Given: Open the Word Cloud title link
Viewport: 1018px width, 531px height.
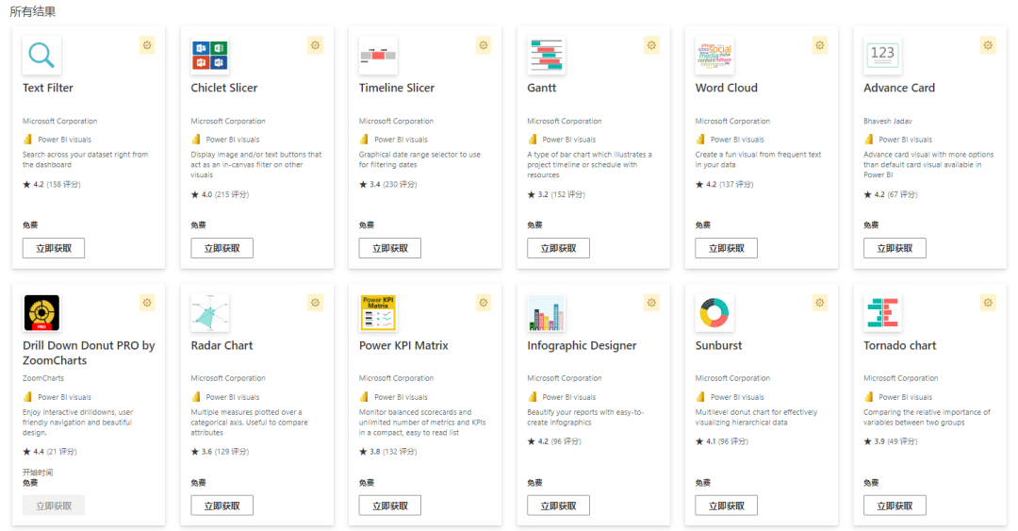Looking at the screenshot, I should tap(727, 88).
